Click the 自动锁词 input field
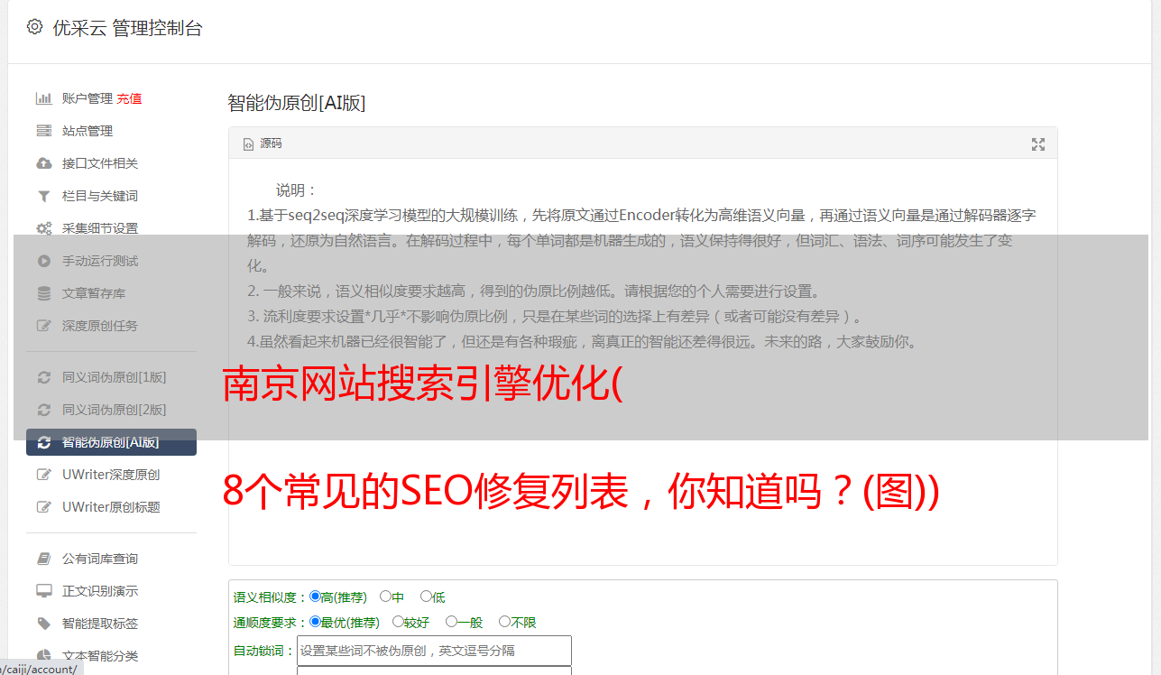 tap(434, 651)
